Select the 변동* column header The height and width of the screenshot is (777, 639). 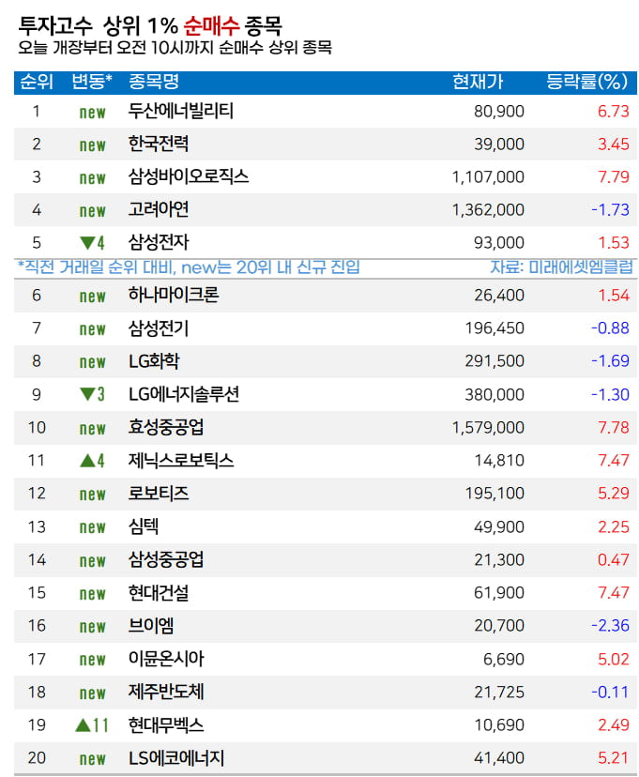(92, 82)
